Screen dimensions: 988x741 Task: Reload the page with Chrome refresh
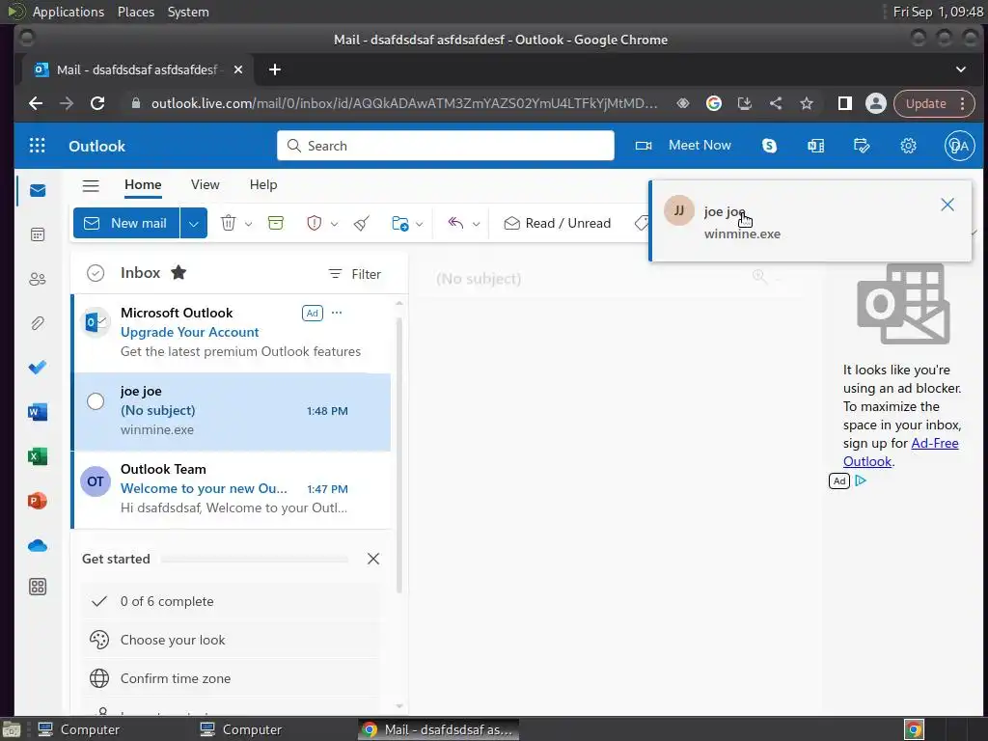(97, 103)
